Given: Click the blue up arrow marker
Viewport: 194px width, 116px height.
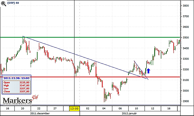Looking at the screenshot, I should 148,71.
